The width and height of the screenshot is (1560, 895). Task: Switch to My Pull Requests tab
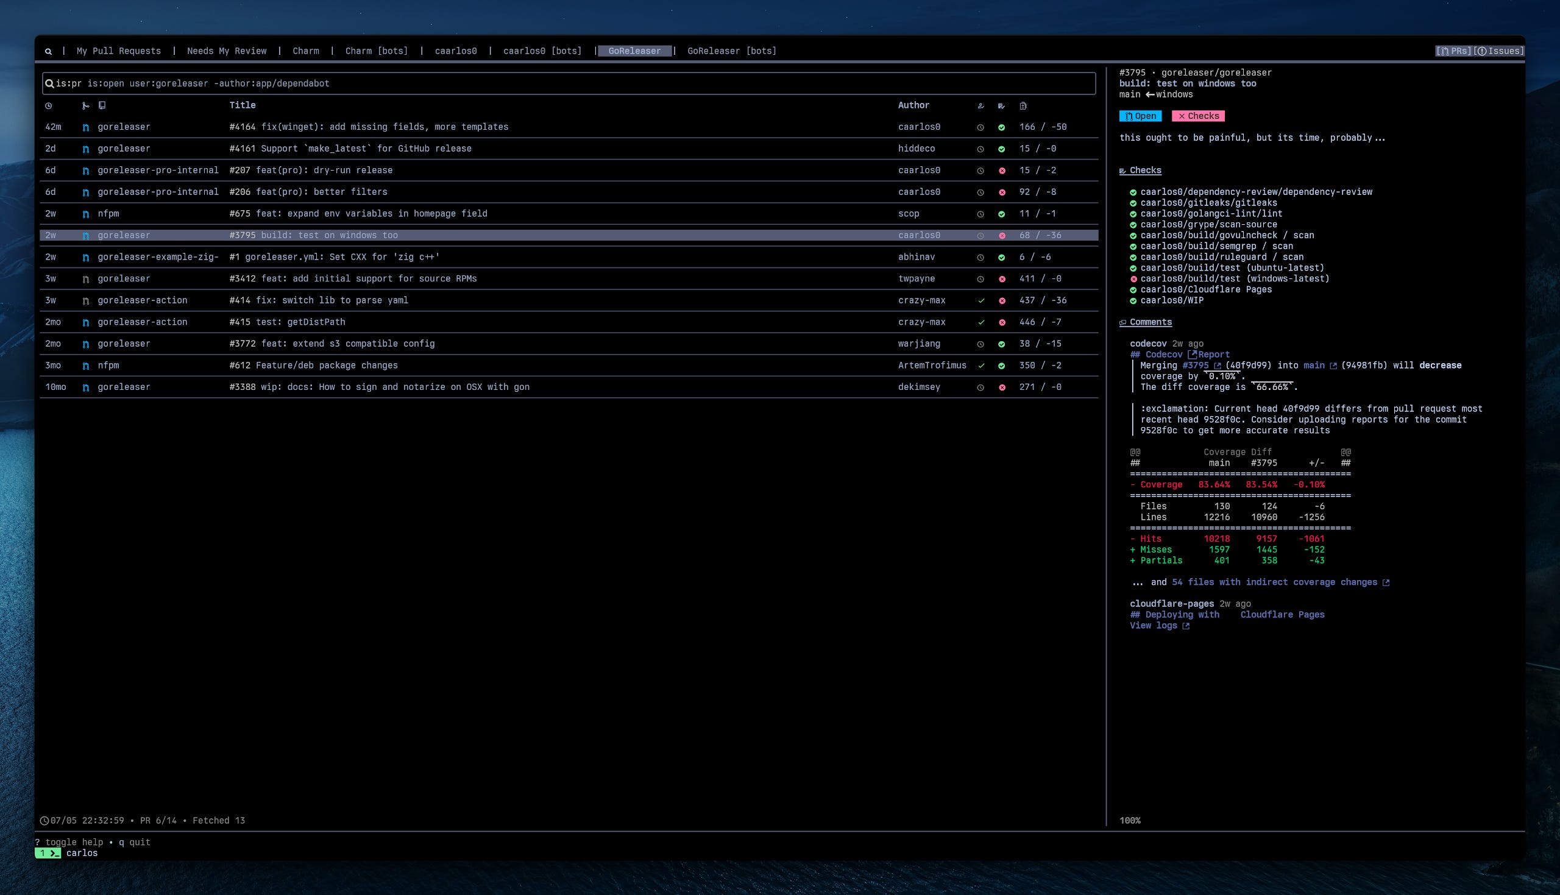click(x=119, y=51)
